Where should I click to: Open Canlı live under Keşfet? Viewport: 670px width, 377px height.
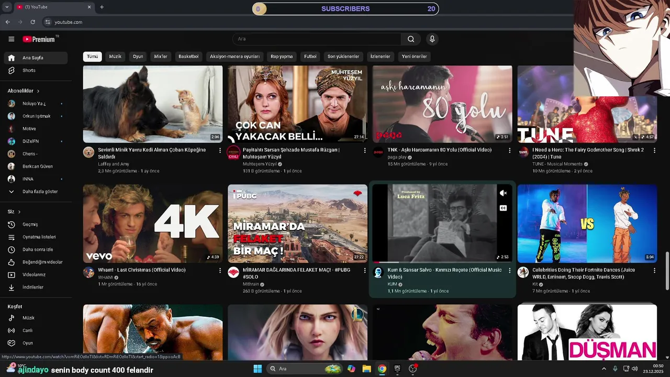coord(36,330)
